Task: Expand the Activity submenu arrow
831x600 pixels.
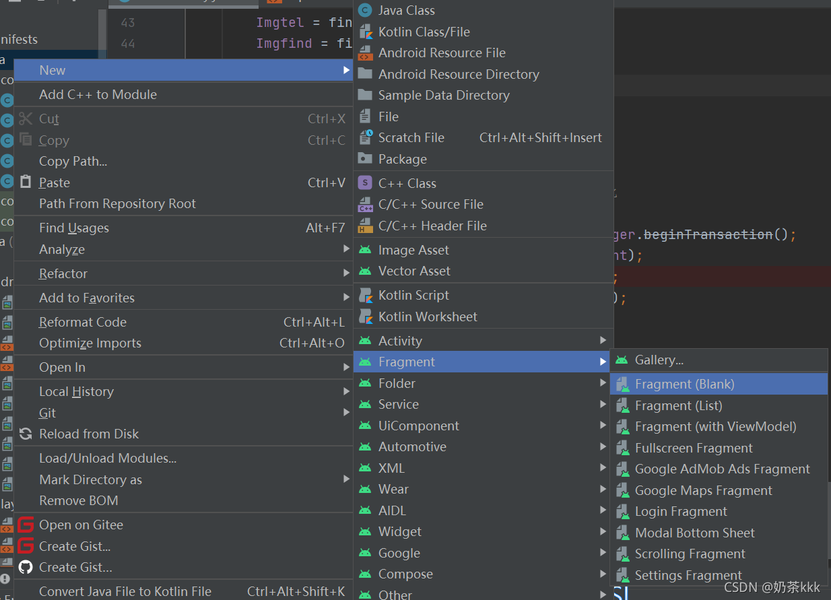Action: click(x=603, y=341)
